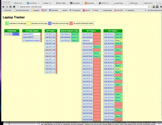Open the CPC bookmark
This screenshot has height=125, width=162.
(x=44, y=10)
